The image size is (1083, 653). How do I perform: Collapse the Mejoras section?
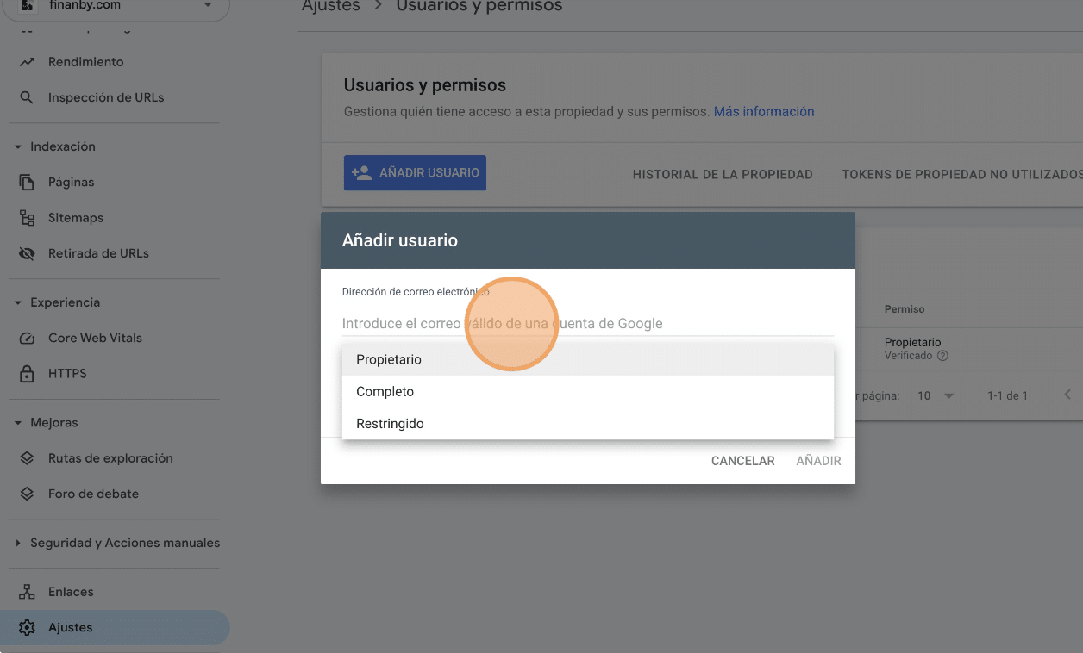(x=18, y=423)
